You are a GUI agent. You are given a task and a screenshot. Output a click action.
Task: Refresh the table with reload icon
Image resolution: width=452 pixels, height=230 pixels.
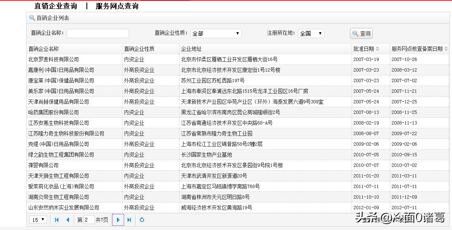pos(142,220)
